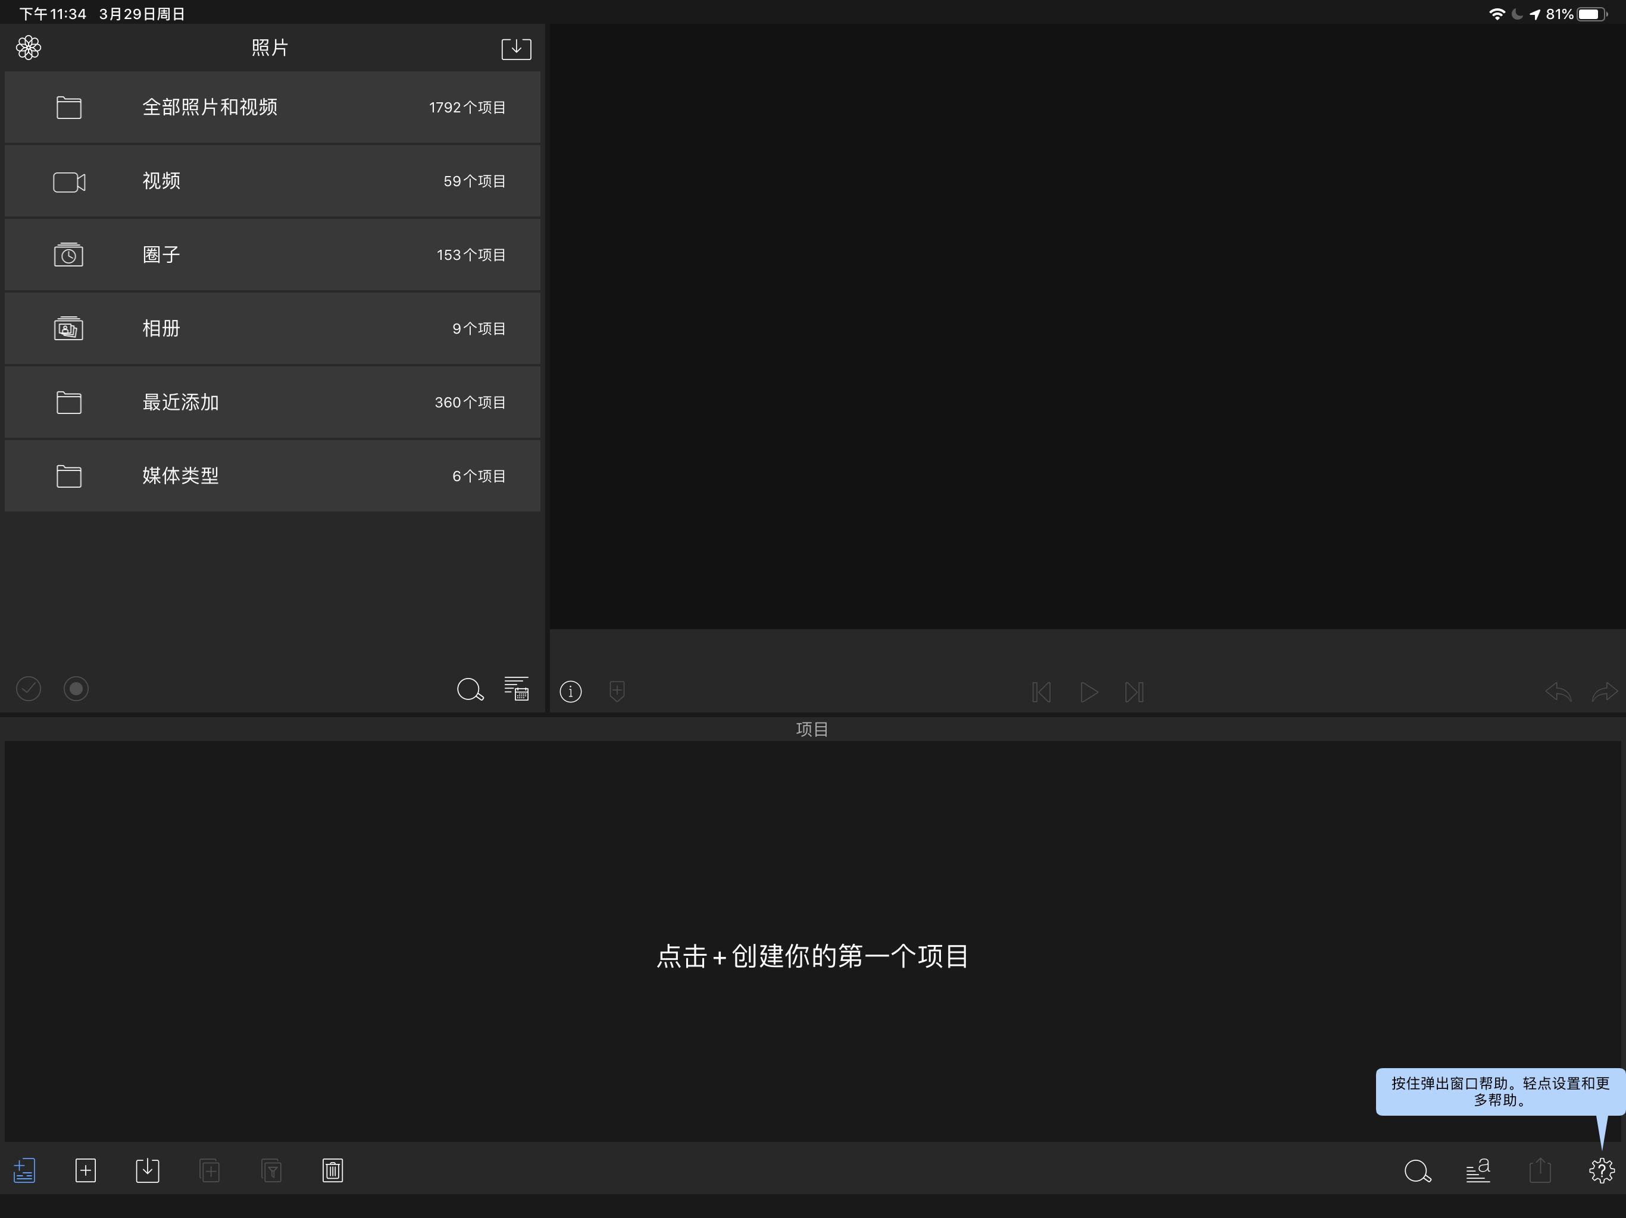Open the Photos flower source menu
The height and width of the screenshot is (1218, 1626).
[29, 47]
